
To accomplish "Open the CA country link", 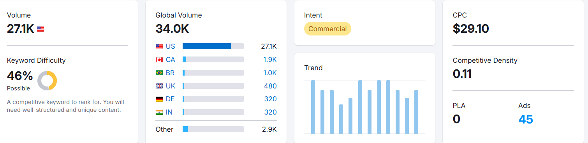I will point(171,60).
